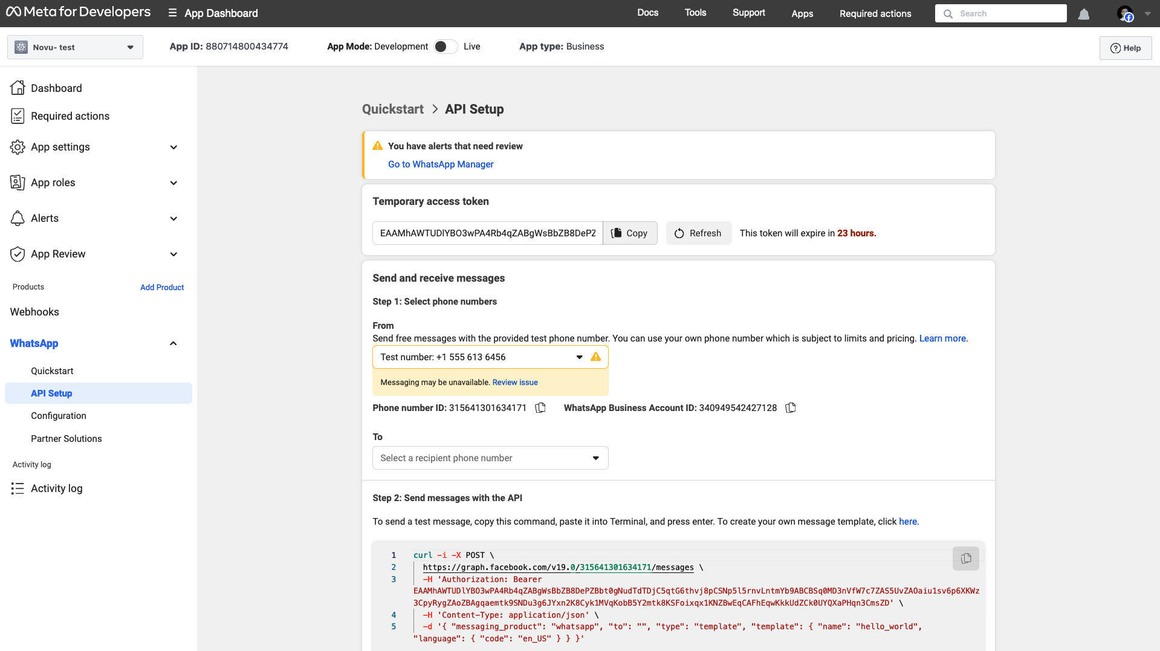
Task: Click the Review issue link
Action: [515, 383]
